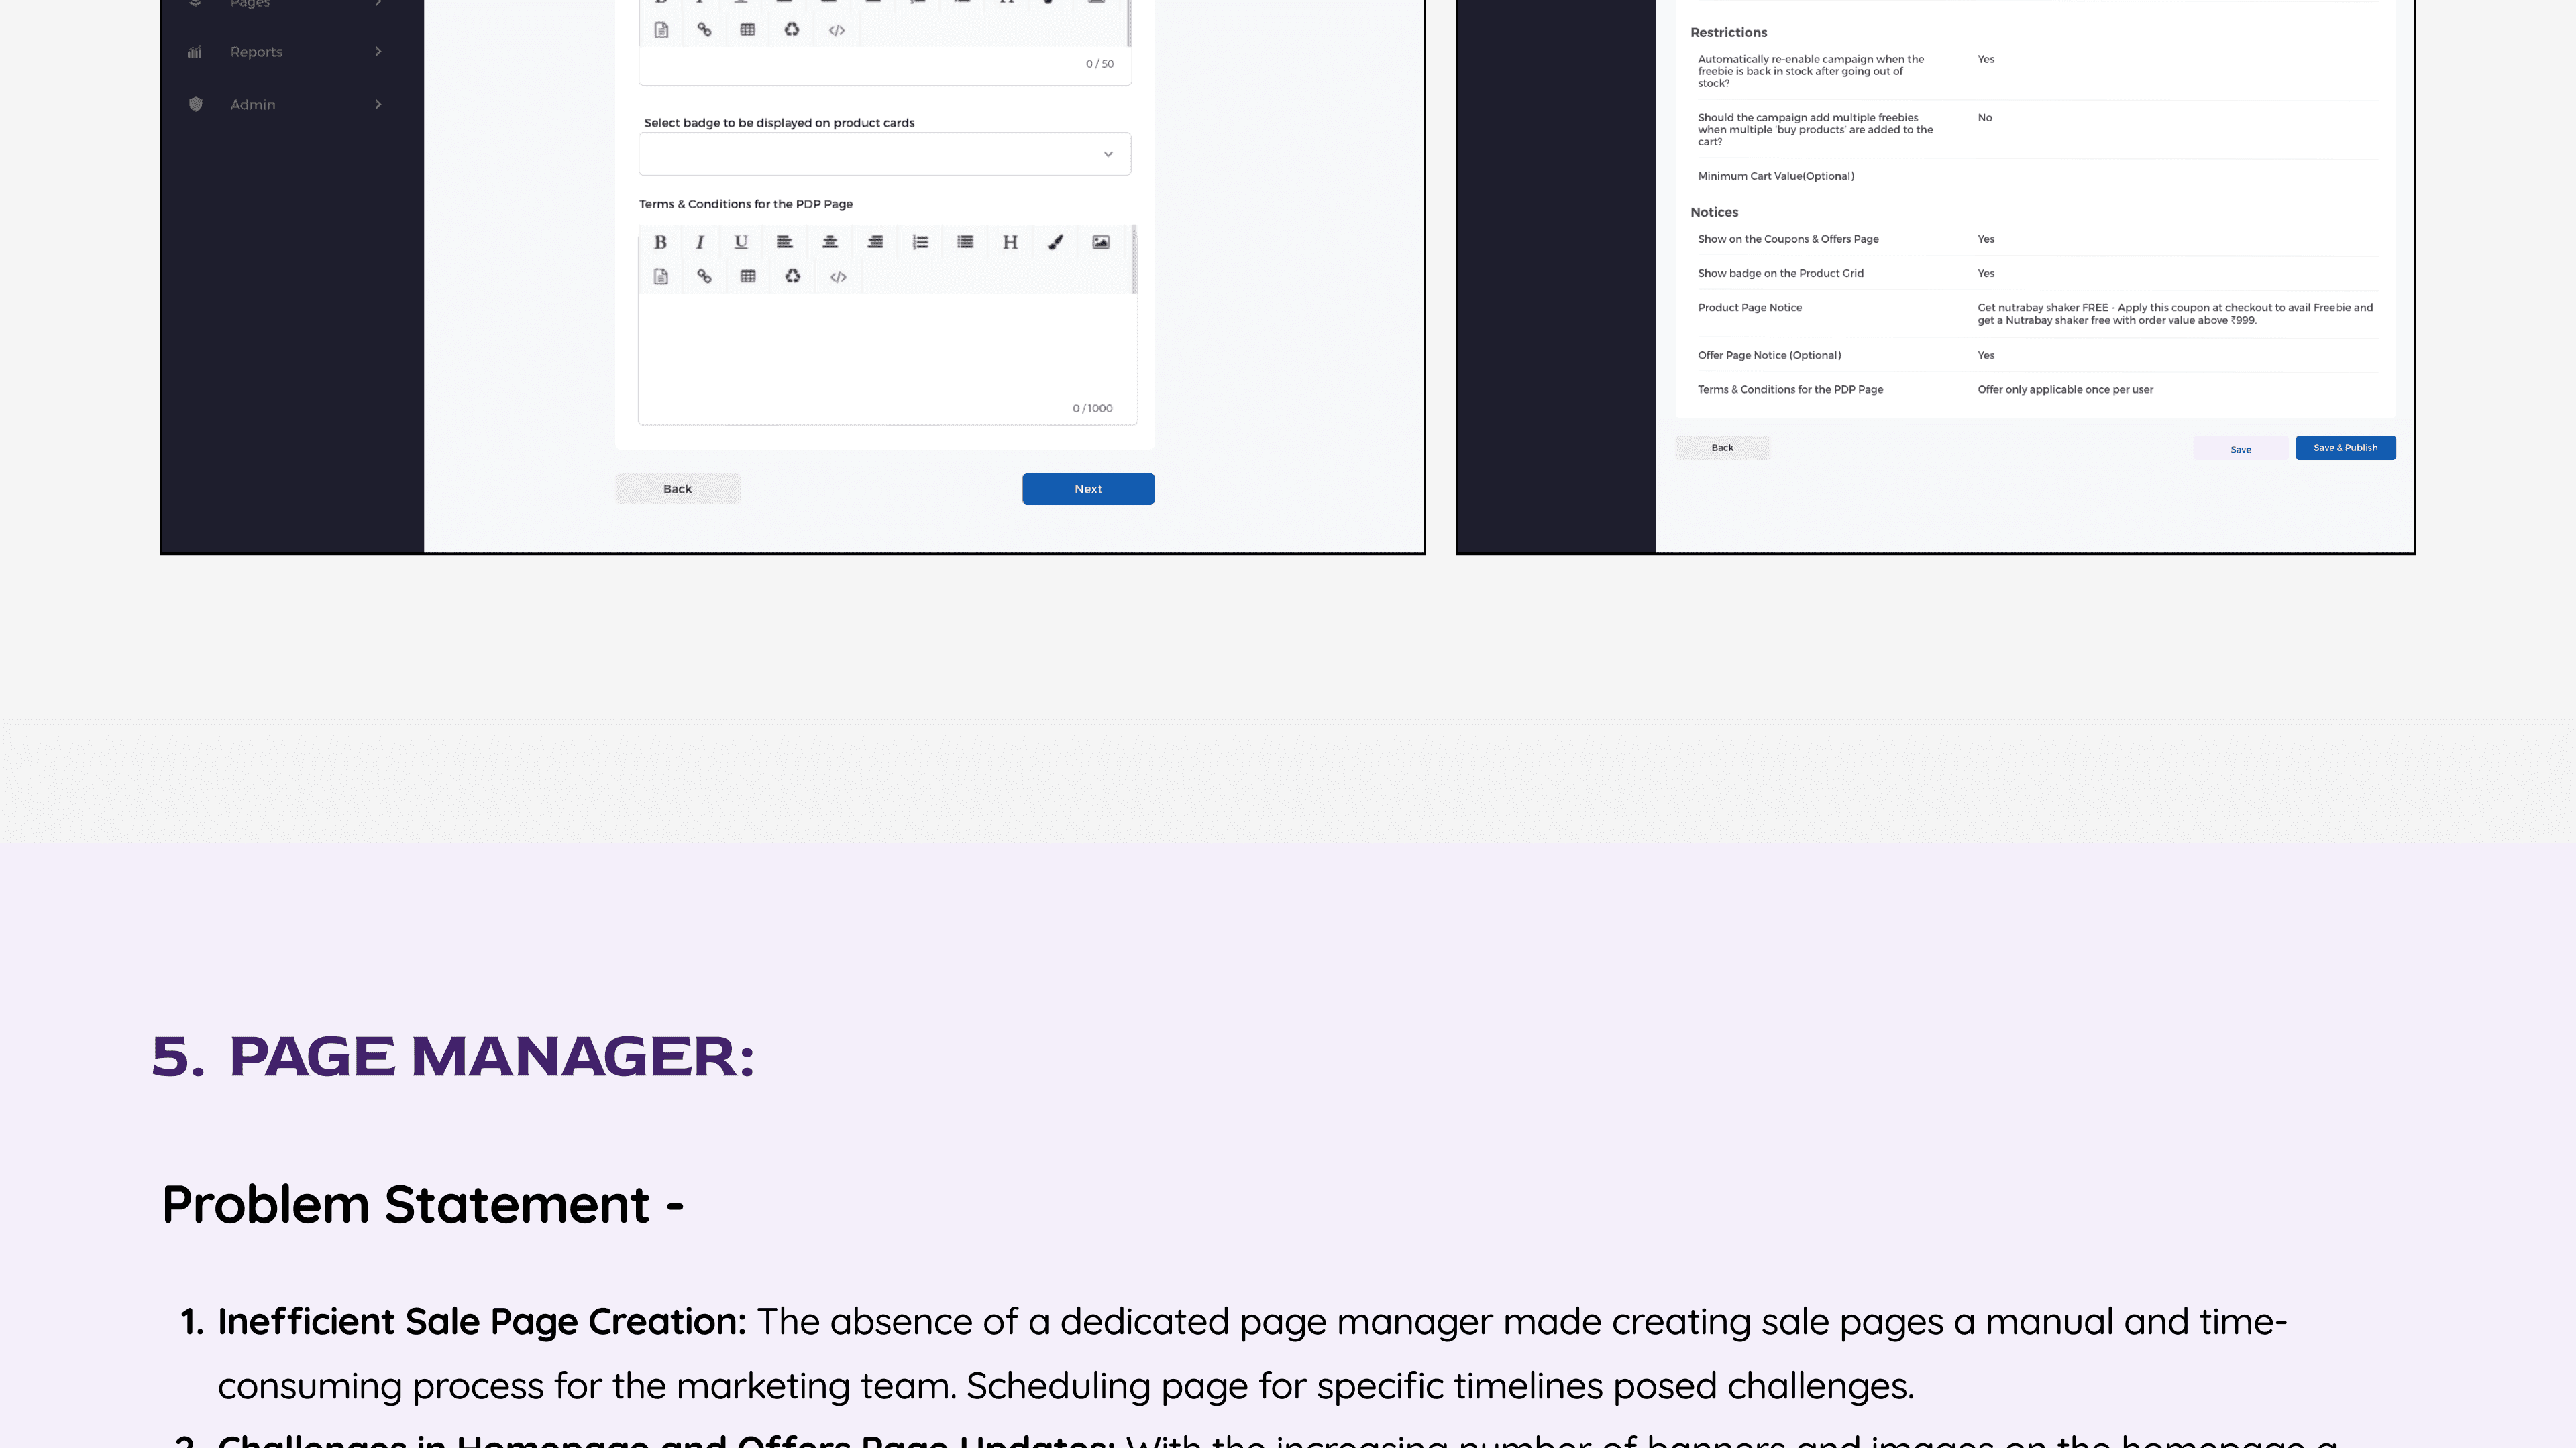Click 'Select badge to be displayed on product cards' label

click(x=780, y=123)
